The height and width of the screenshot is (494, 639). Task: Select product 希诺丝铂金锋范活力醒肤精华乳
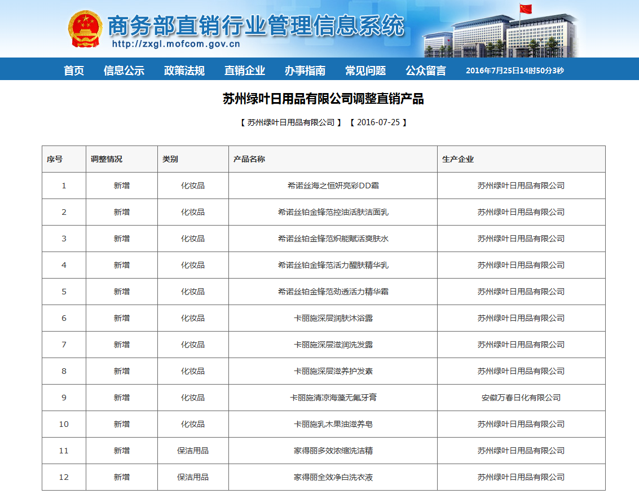(x=333, y=265)
